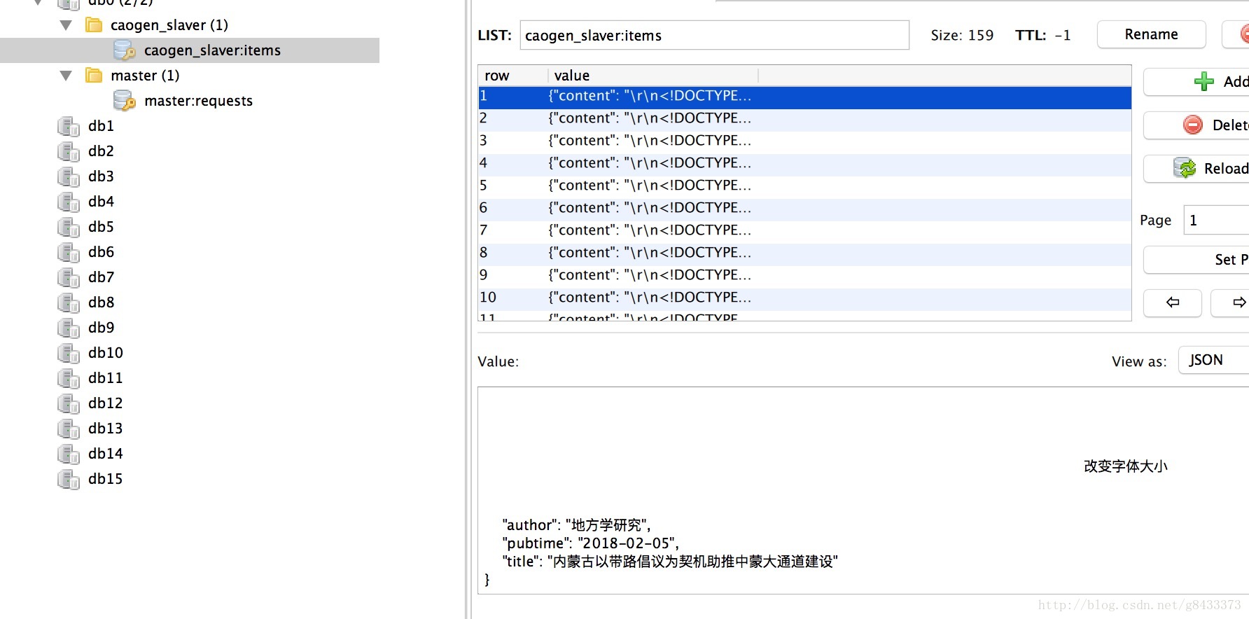Click the Rename button
This screenshot has width=1249, height=619.
point(1152,34)
